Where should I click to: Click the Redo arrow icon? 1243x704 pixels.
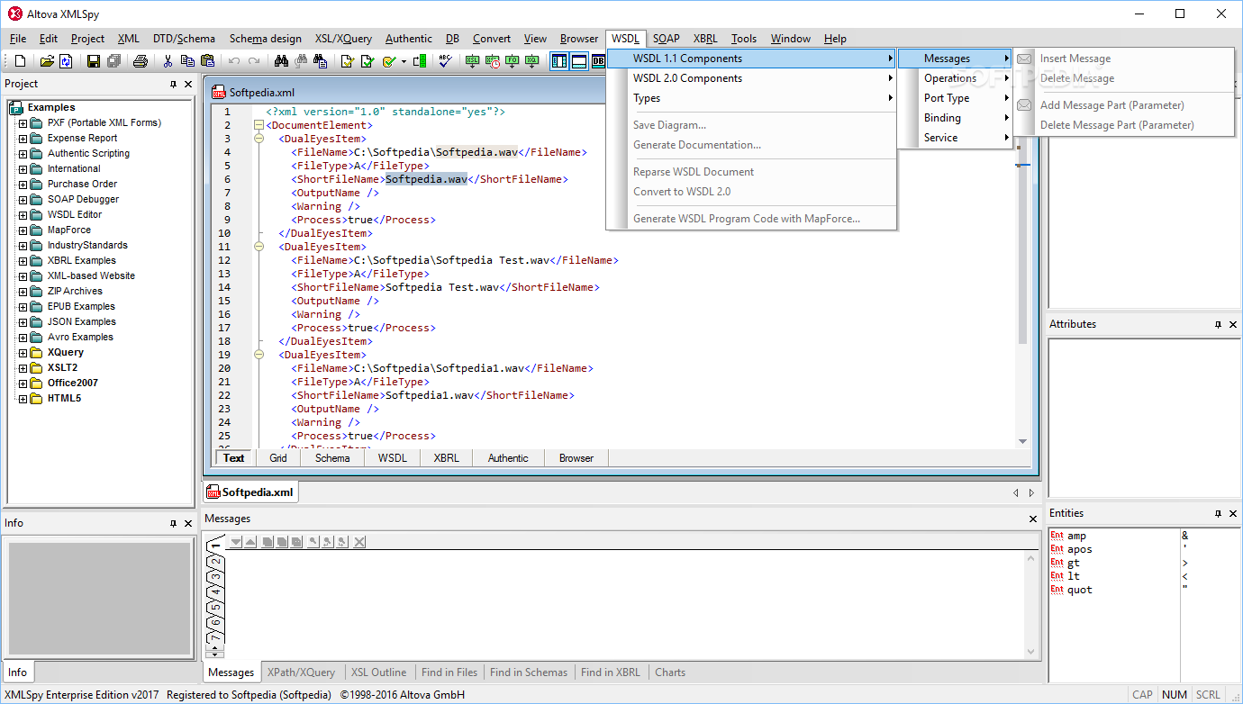click(x=254, y=61)
